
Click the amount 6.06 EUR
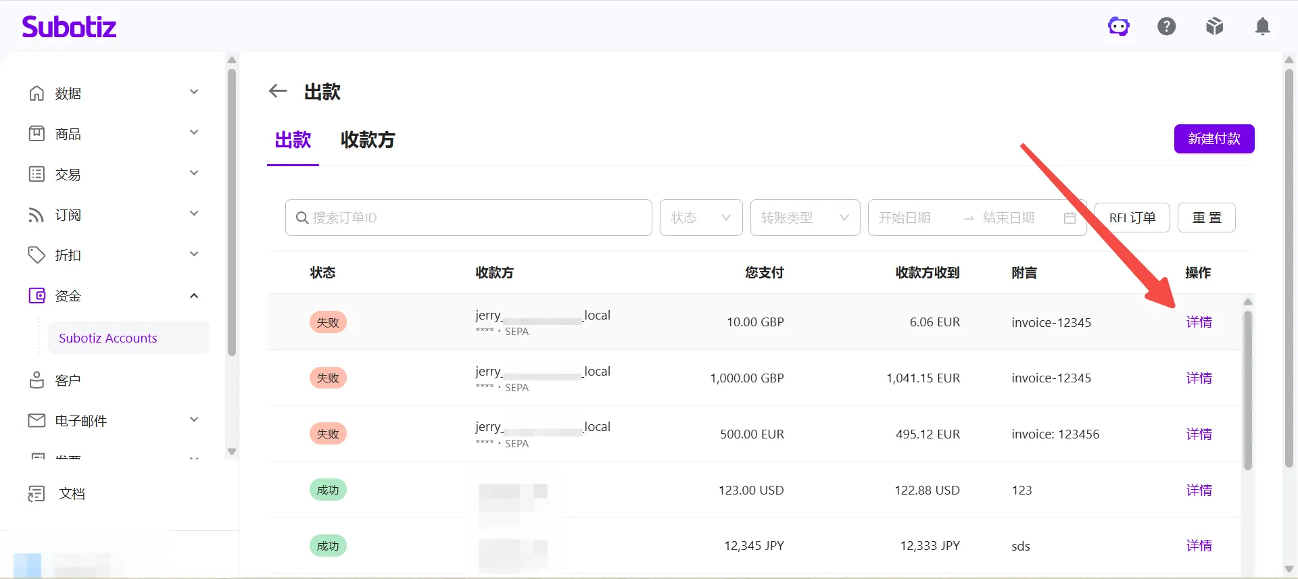[935, 322]
